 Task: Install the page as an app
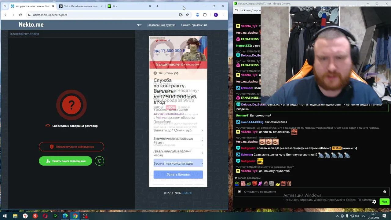pos(181,15)
